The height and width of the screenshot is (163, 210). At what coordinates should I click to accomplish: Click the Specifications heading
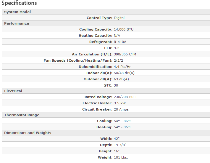(x=19, y=3)
